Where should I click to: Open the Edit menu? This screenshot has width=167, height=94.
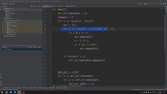[x=7, y=1]
